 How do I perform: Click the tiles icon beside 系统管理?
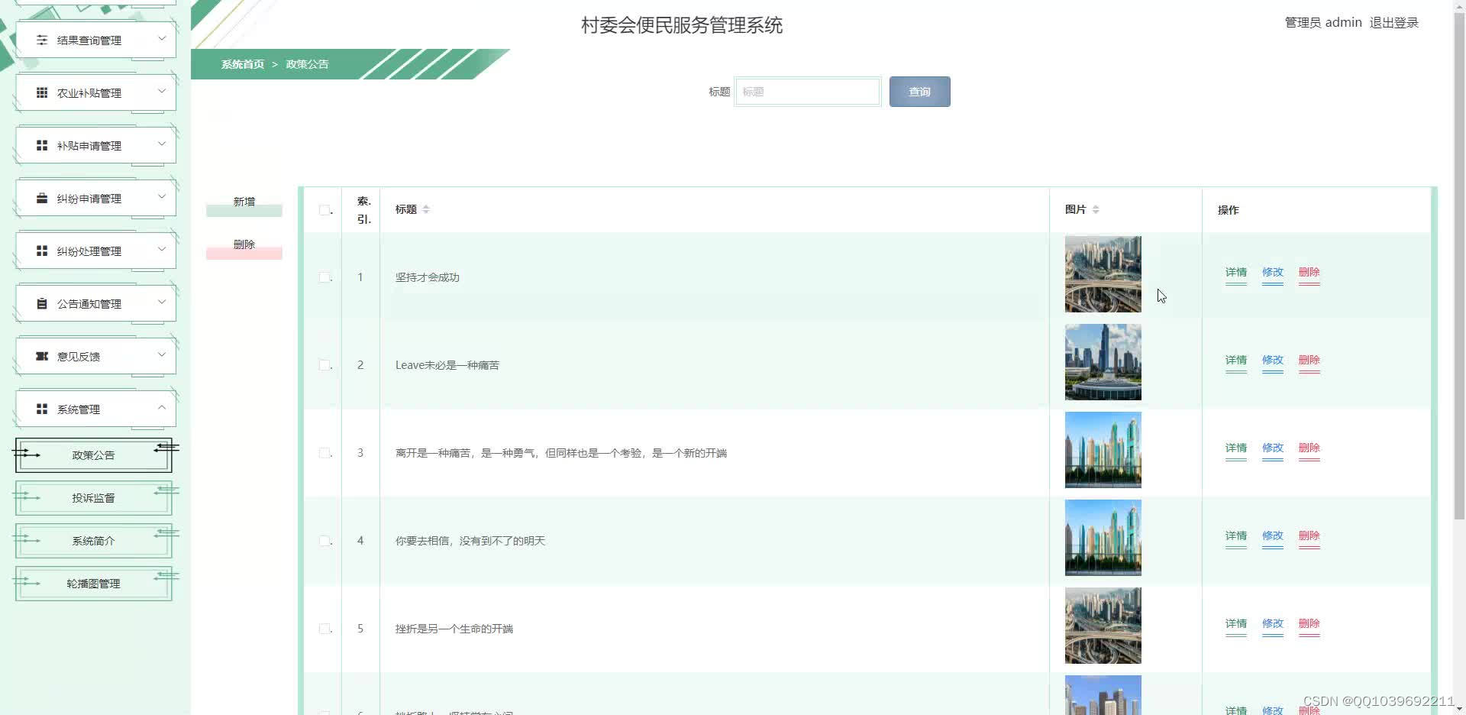tap(42, 409)
